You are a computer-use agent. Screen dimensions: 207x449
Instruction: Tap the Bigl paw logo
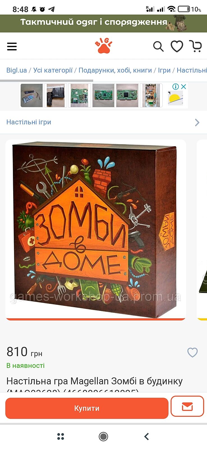click(104, 46)
